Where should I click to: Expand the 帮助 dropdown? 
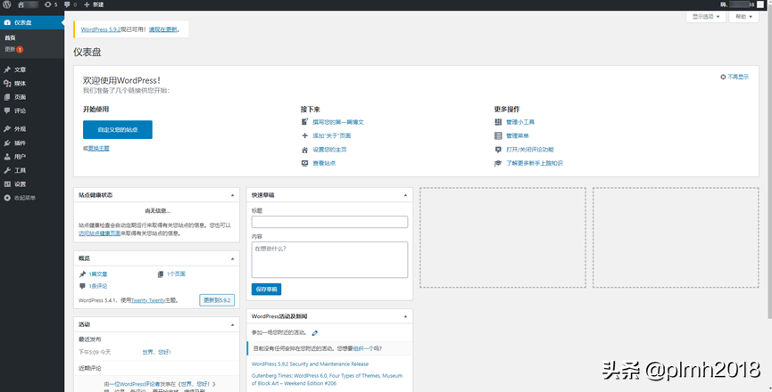(x=743, y=17)
